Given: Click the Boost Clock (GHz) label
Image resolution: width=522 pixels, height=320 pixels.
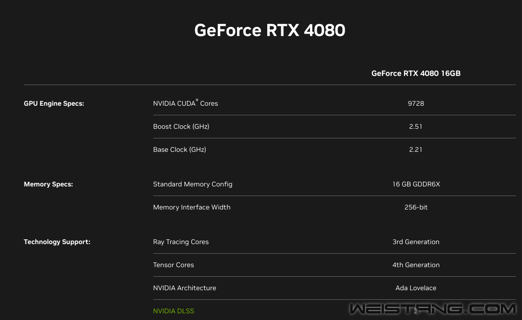Looking at the screenshot, I should tap(181, 126).
